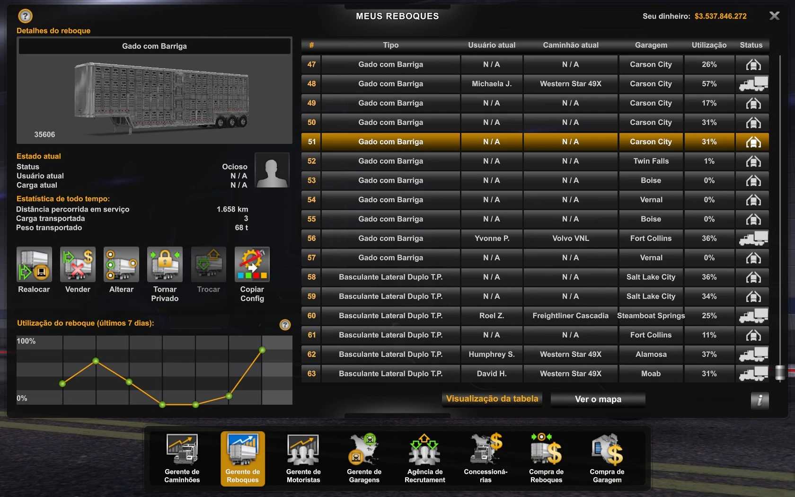Click the Realocar trailer icon
The height and width of the screenshot is (497, 795).
34,265
